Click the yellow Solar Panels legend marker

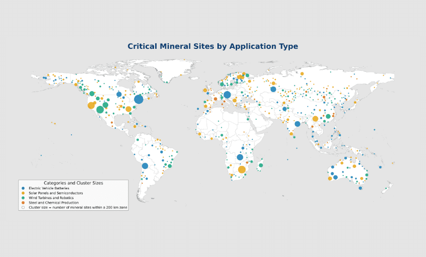click(23, 193)
